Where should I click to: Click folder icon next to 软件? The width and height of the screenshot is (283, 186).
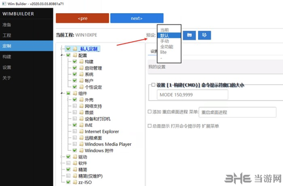click(x=75, y=163)
